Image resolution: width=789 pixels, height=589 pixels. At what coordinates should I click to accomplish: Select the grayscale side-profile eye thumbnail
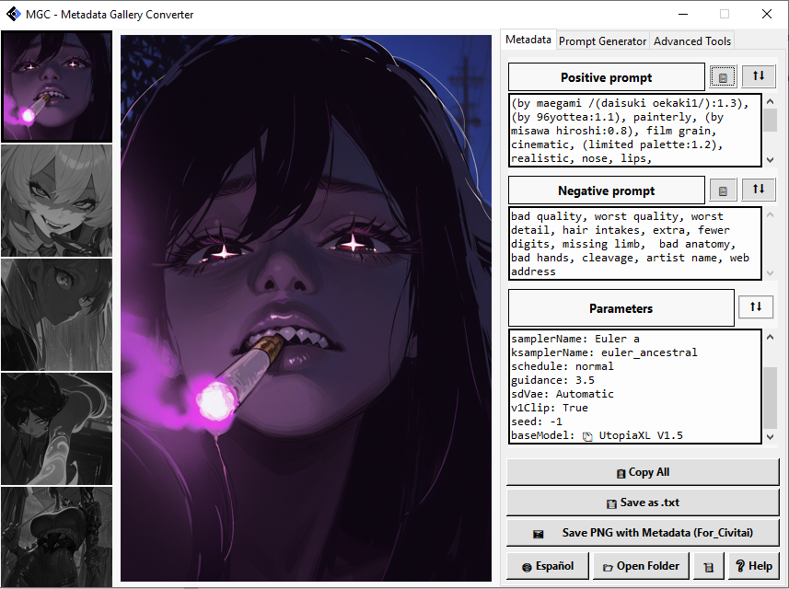pos(56,315)
